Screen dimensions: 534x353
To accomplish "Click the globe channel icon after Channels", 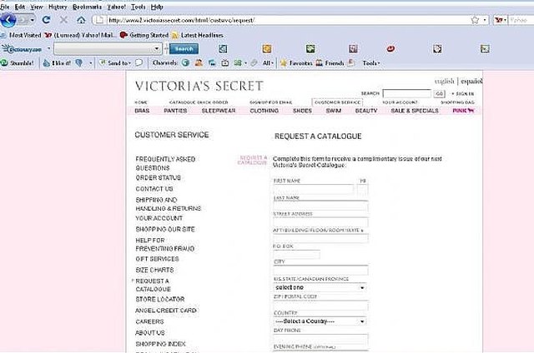I will (x=185, y=62).
